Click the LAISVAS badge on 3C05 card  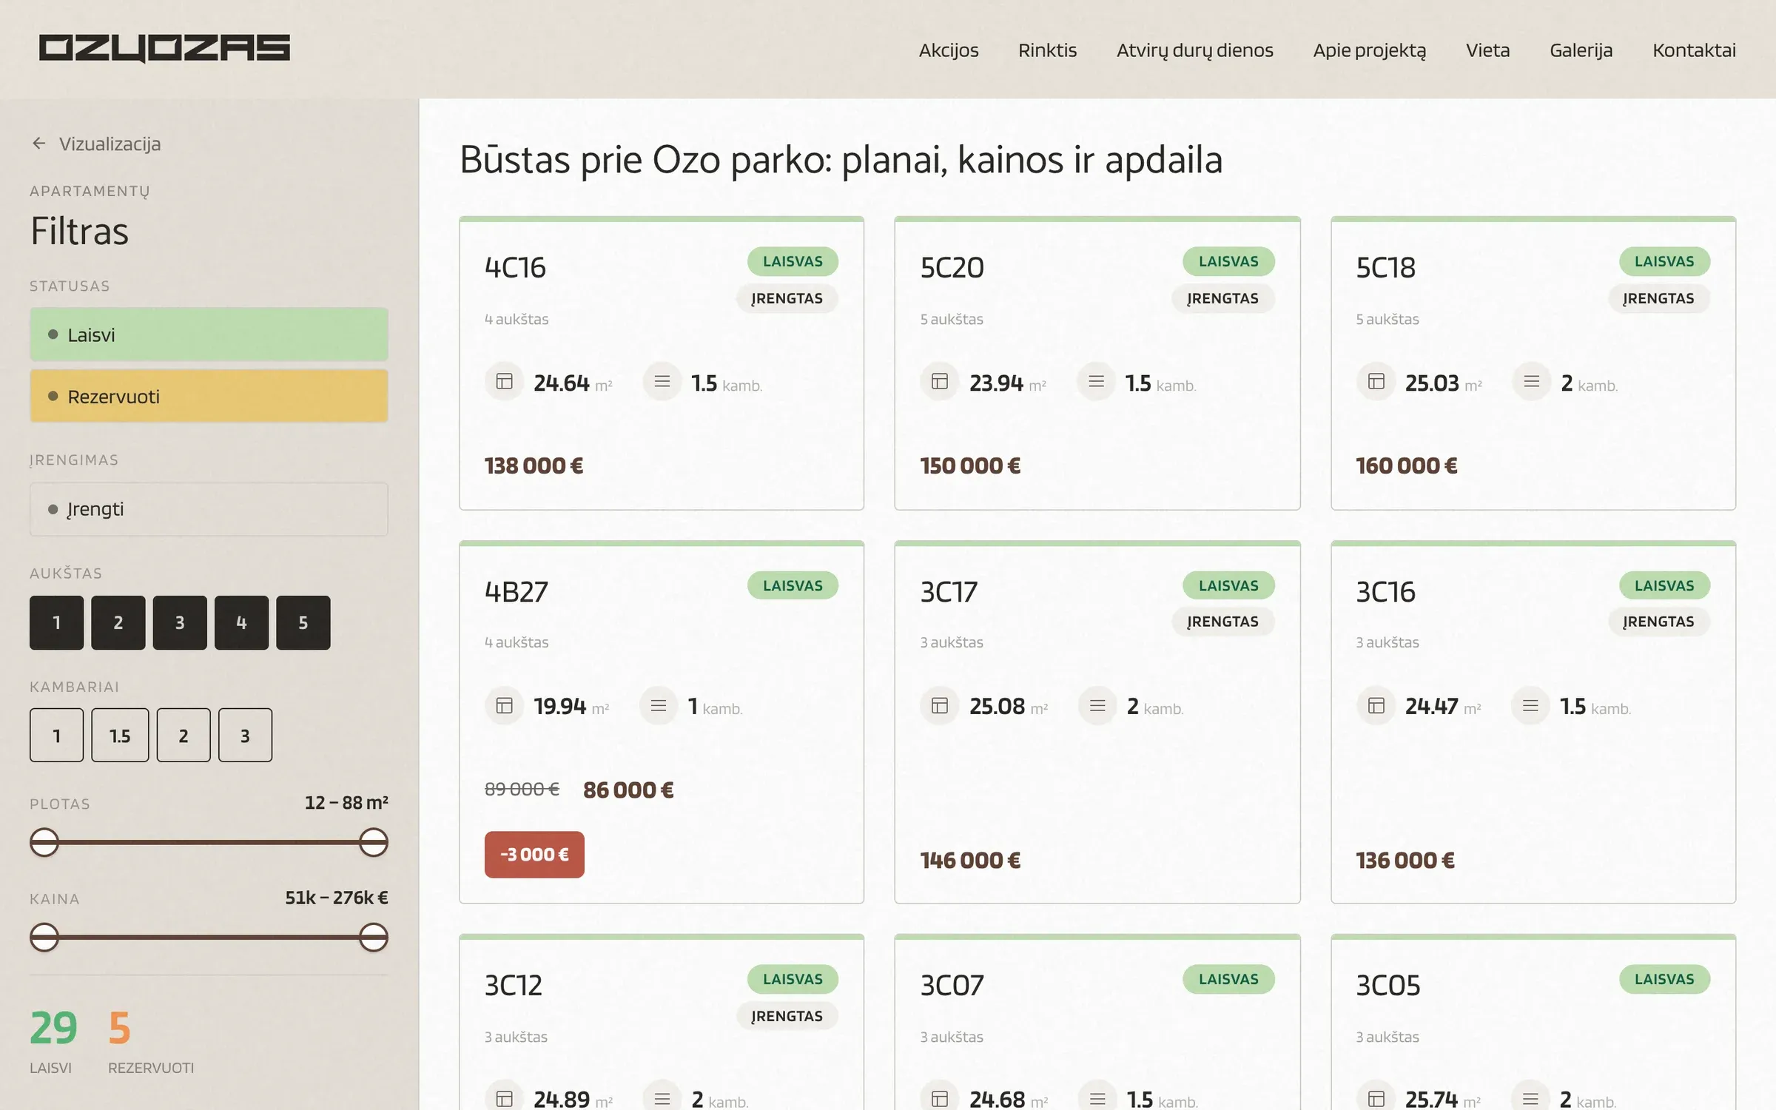(x=1664, y=979)
